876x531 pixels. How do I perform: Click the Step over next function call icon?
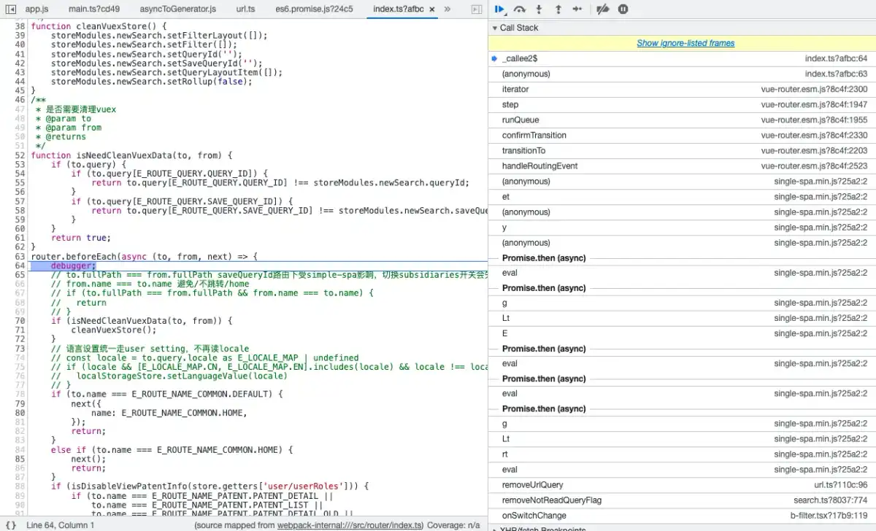[519, 9]
